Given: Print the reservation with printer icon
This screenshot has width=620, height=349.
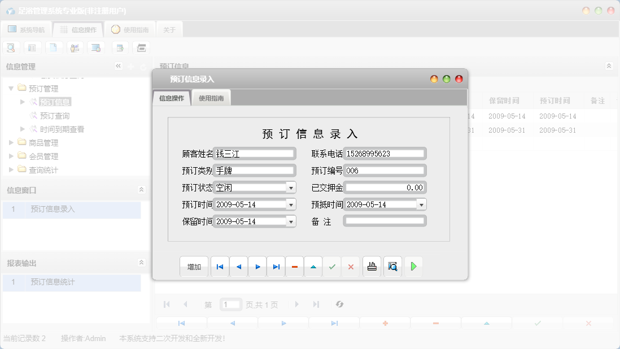Looking at the screenshot, I should (x=372, y=267).
